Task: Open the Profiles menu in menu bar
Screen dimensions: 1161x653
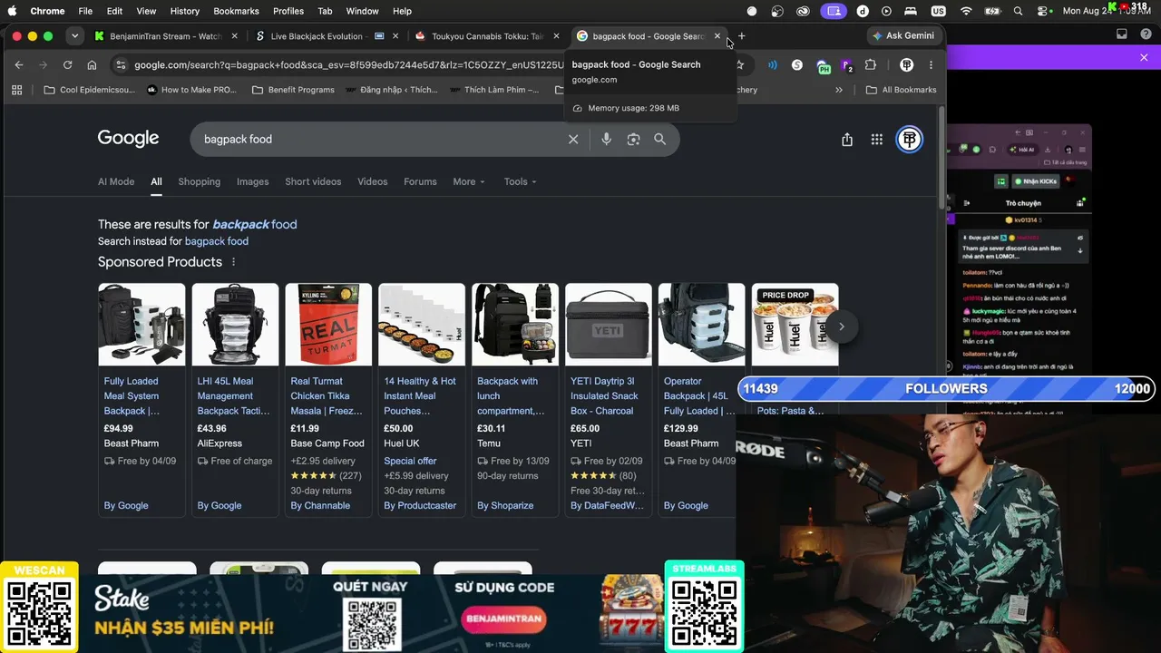Action: click(x=288, y=11)
